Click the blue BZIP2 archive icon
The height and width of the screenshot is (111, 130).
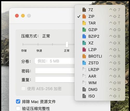coord(84,36)
